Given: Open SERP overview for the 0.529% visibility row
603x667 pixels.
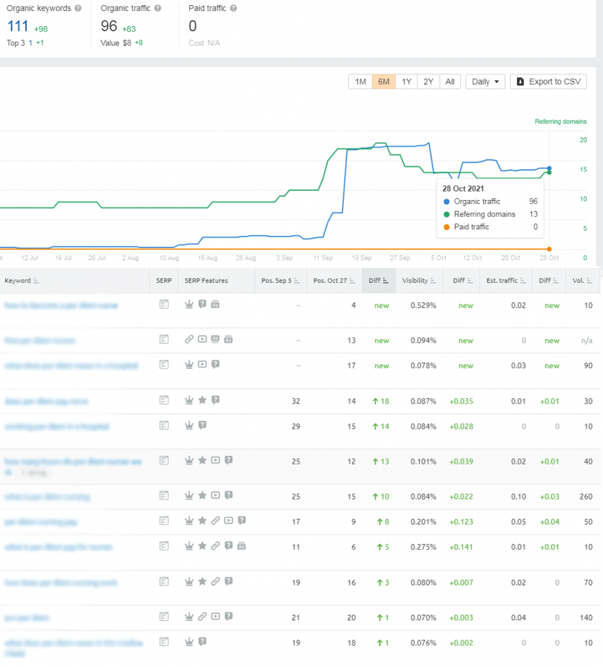Looking at the screenshot, I should 163,305.
